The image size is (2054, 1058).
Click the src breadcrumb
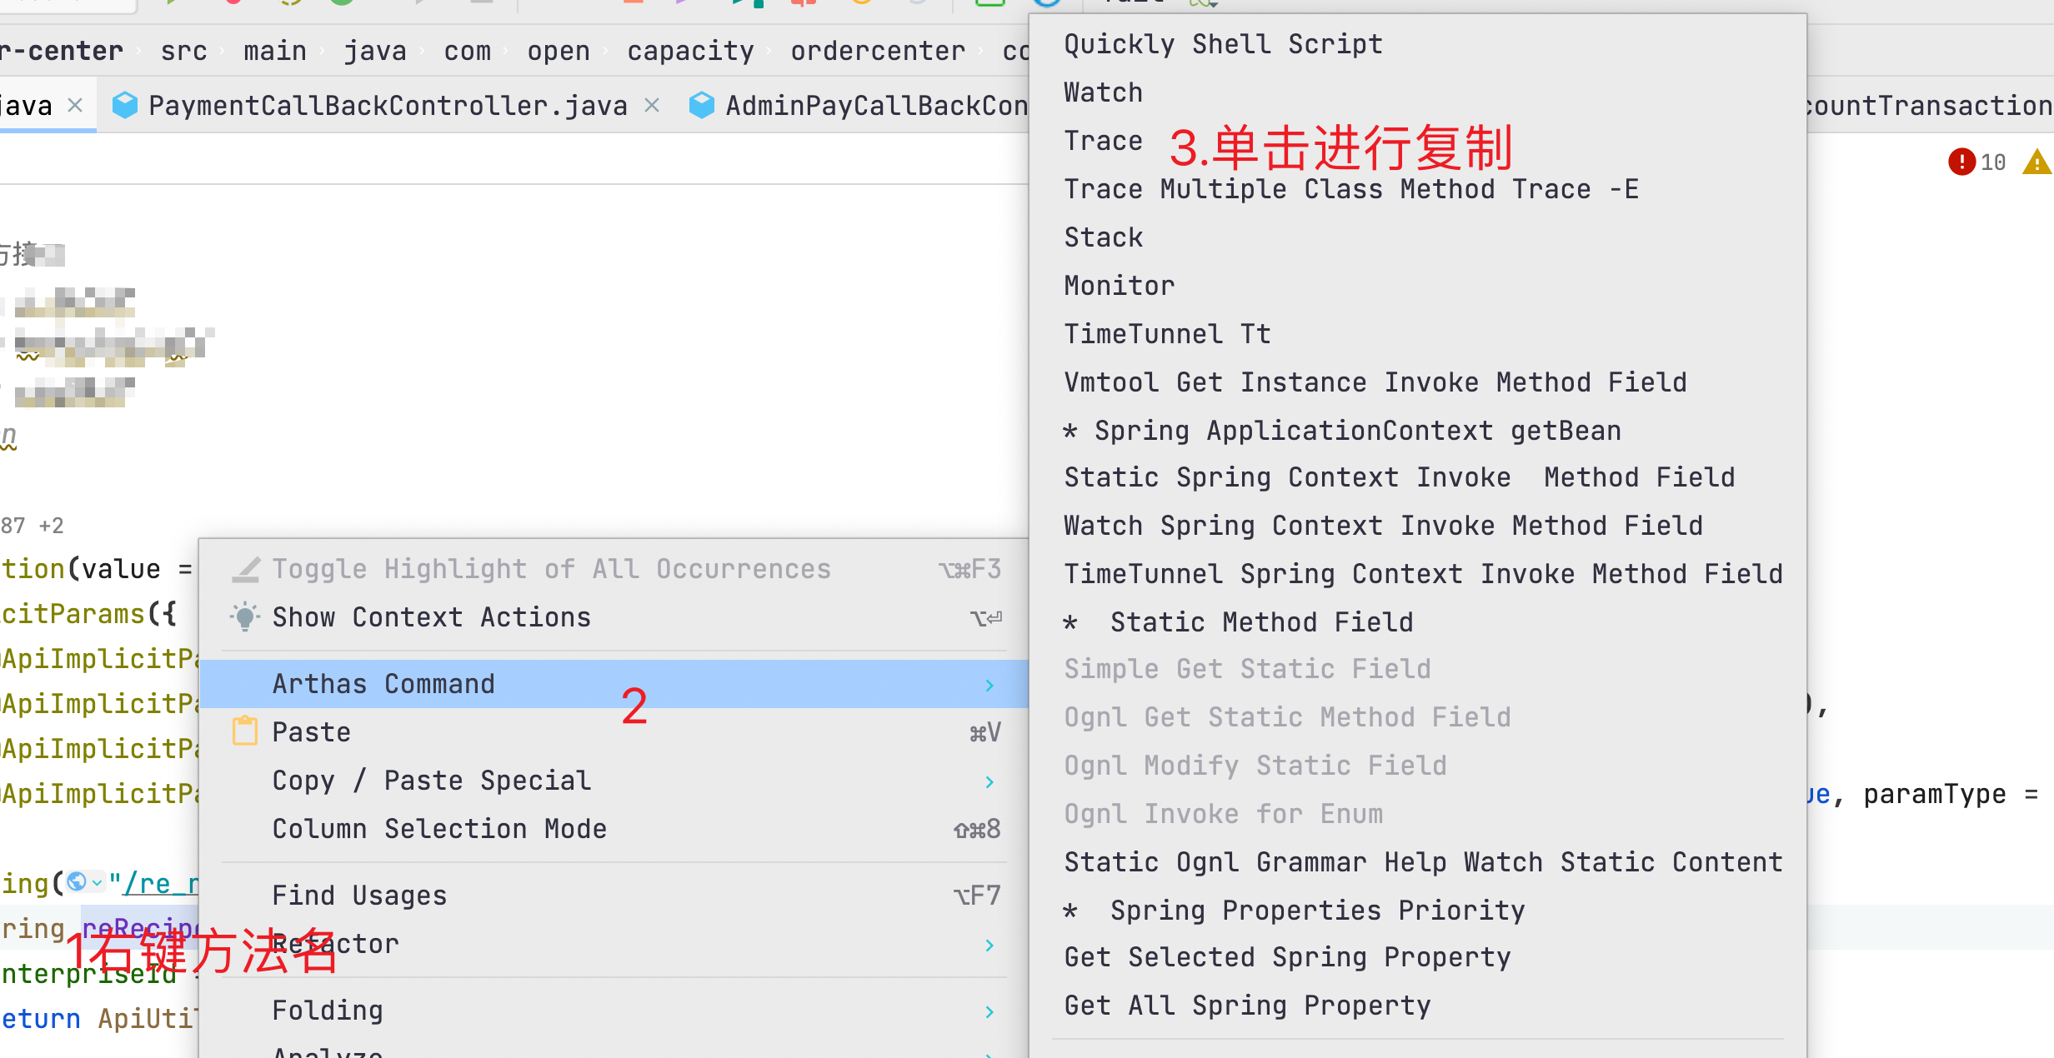(183, 51)
